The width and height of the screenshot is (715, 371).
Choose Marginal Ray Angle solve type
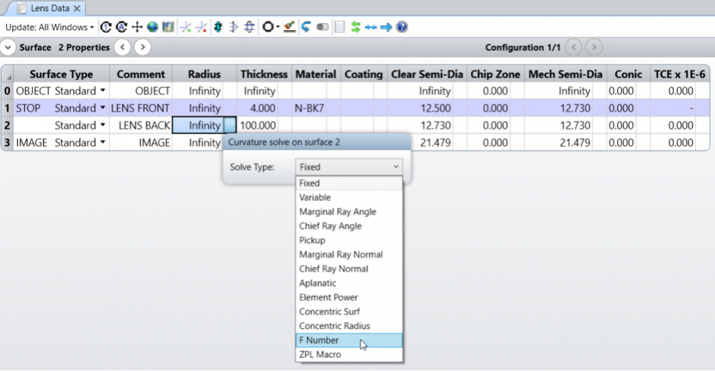click(338, 212)
